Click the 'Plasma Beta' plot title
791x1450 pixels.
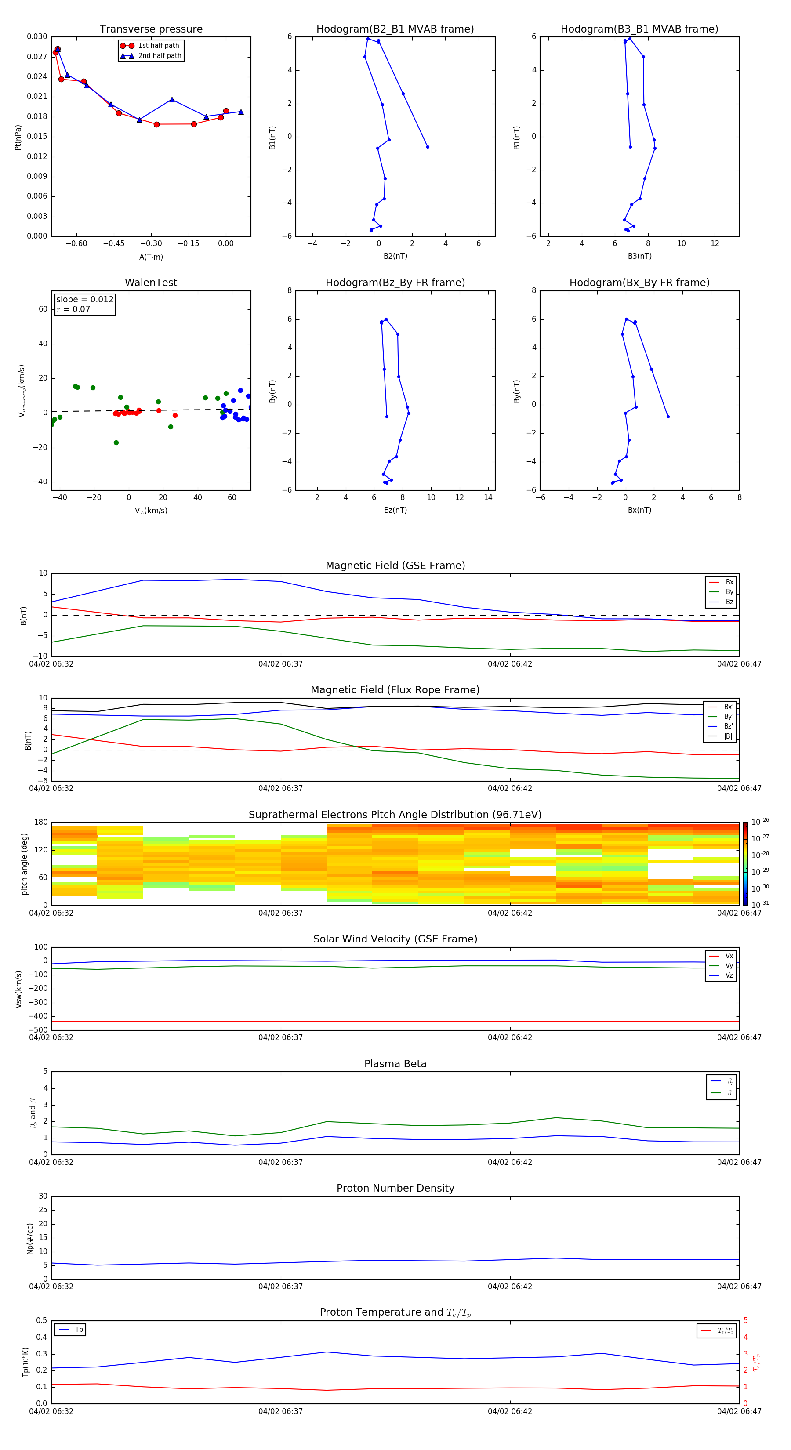coord(395,1064)
